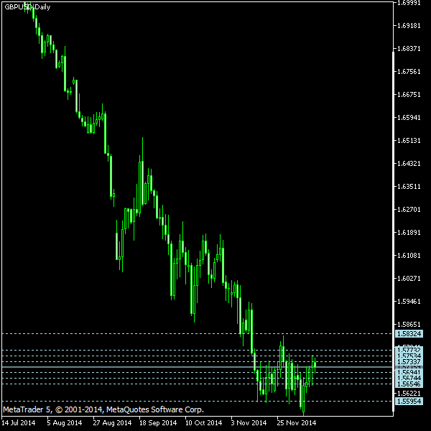The image size is (431, 431).
Task: Select the highlighted 1.56744 level tag
Action: coord(409,379)
